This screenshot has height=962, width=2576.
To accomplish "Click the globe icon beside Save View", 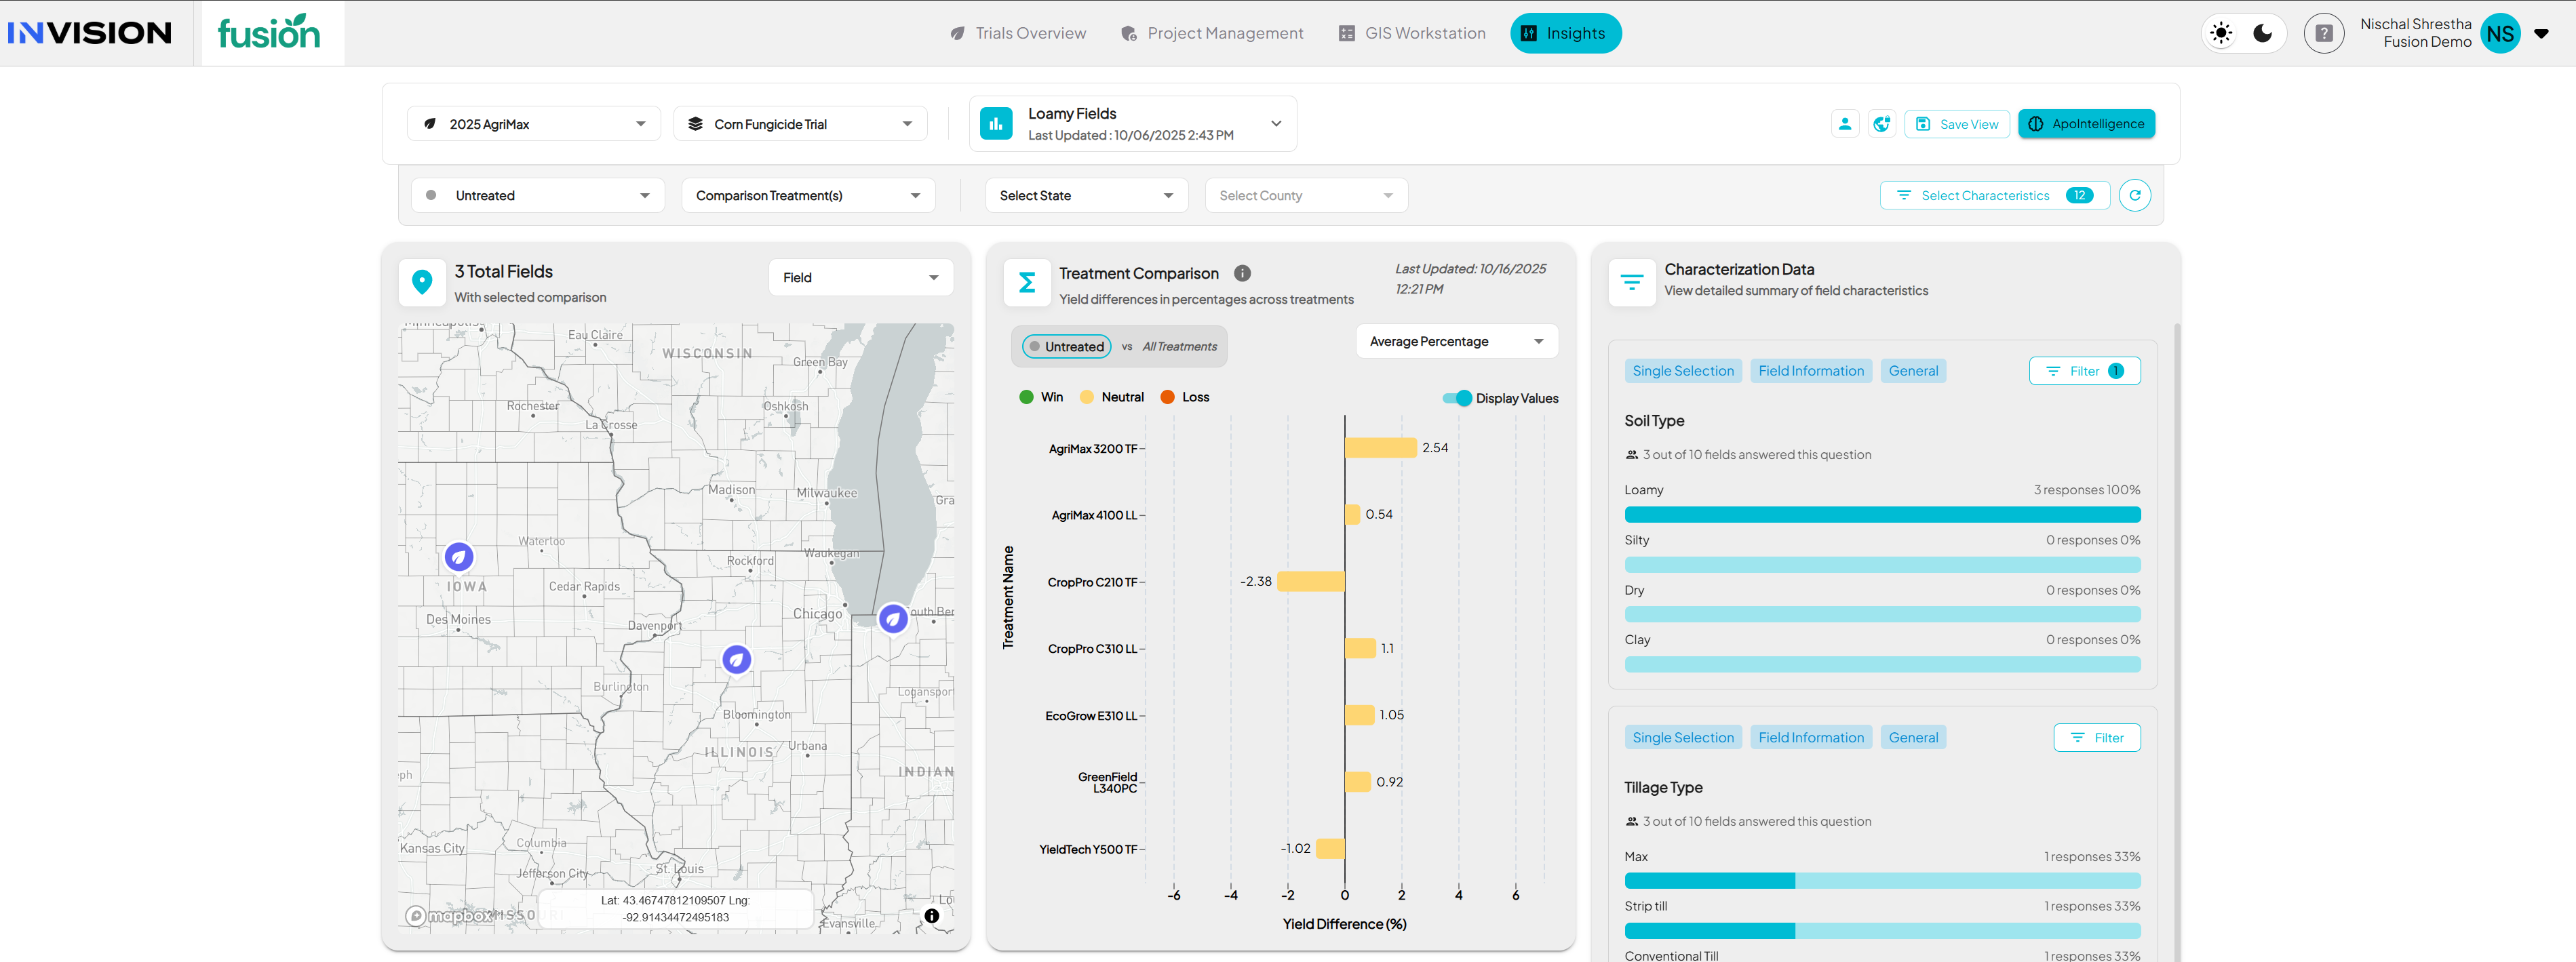I will pyautogui.click(x=1881, y=124).
